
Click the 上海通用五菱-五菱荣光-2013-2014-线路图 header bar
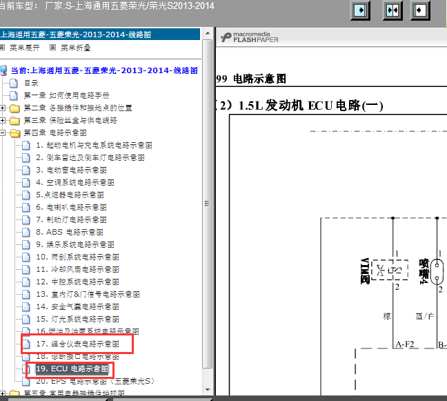tap(100, 35)
